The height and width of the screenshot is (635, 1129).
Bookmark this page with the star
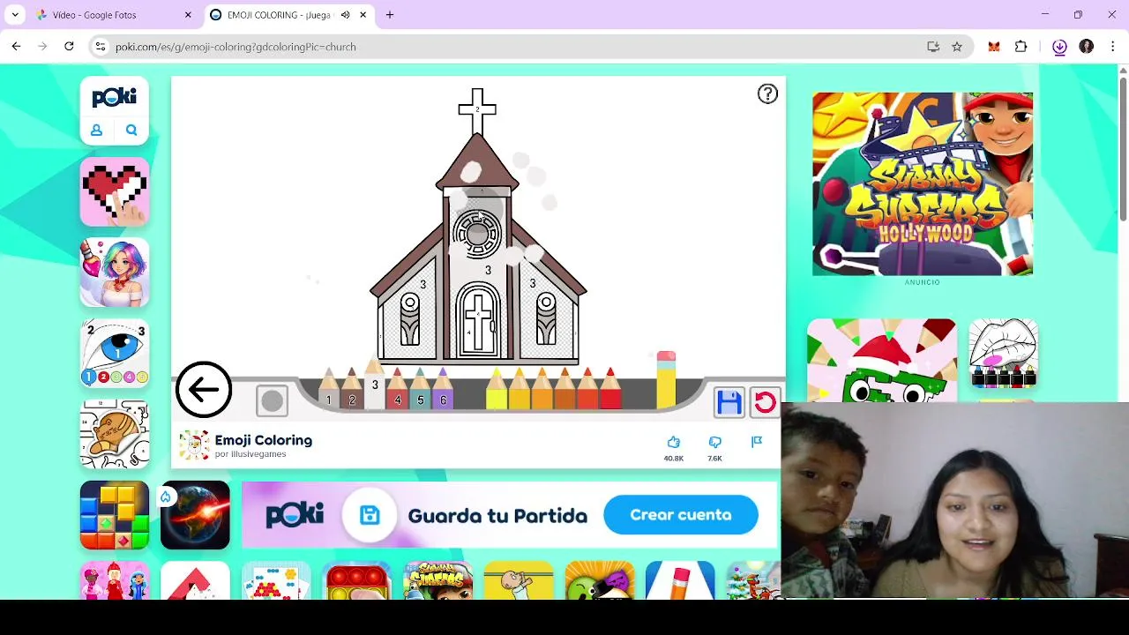pyautogui.click(x=957, y=47)
